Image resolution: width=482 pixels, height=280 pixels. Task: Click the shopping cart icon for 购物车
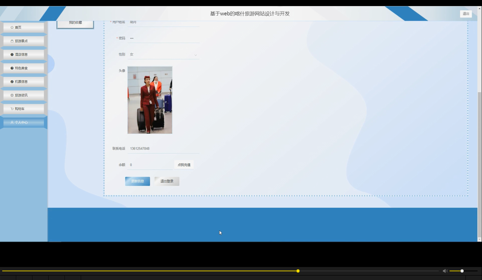pos(12,109)
